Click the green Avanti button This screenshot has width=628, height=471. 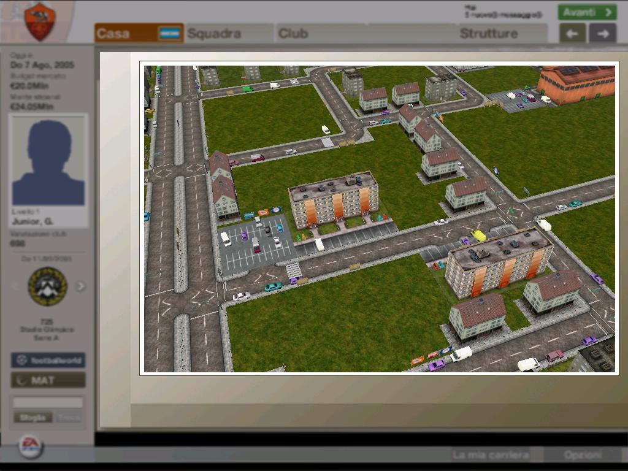[x=587, y=12]
